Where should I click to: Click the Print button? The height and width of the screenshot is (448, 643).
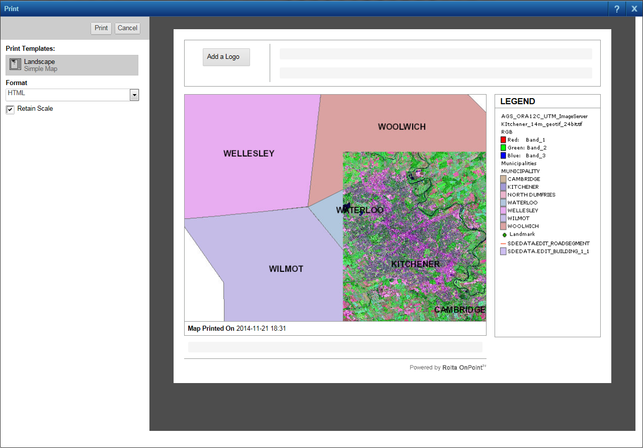click(101, 28)
